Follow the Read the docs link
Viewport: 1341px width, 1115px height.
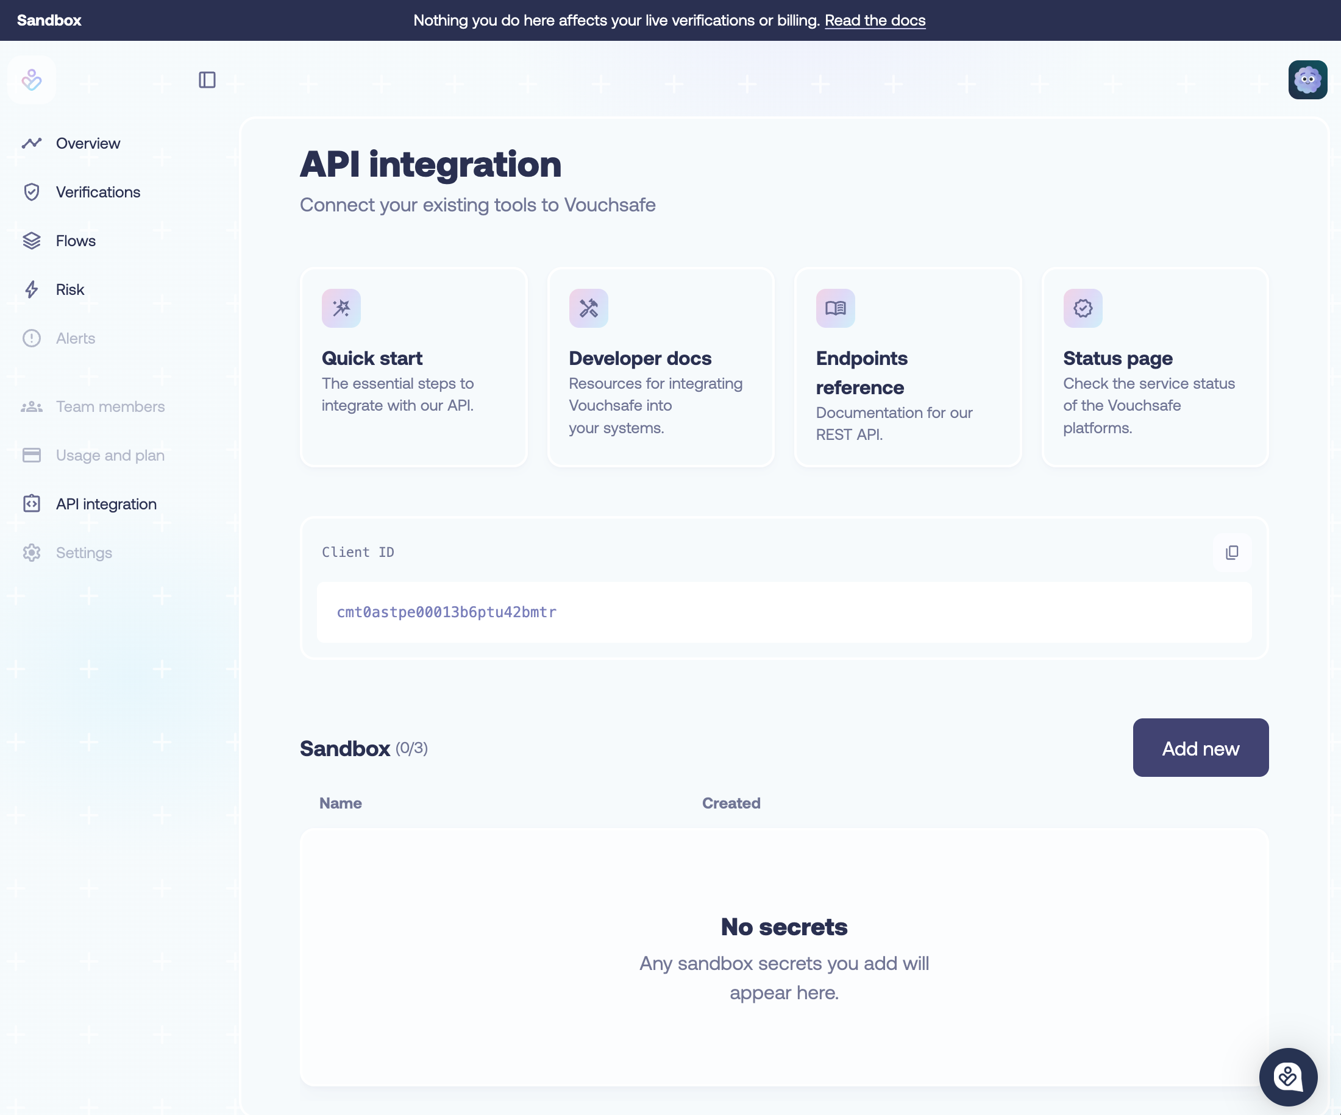875,21
